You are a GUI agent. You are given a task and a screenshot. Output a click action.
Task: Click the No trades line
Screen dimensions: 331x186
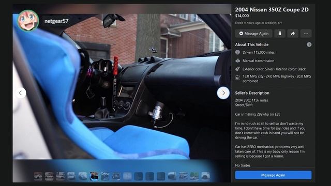tap(243, 165)
